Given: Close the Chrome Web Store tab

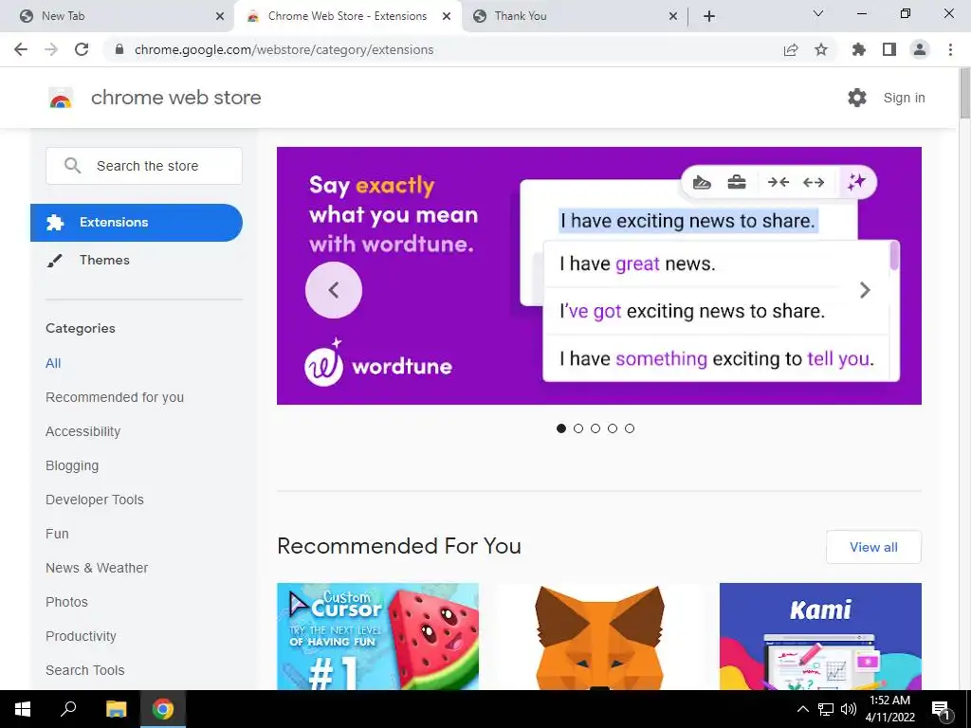Looking at the screenshot, I should tap(447, 16).
